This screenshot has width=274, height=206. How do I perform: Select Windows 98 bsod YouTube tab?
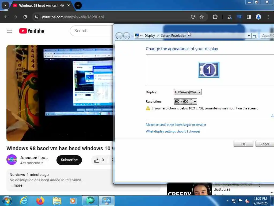pos(37,6)
